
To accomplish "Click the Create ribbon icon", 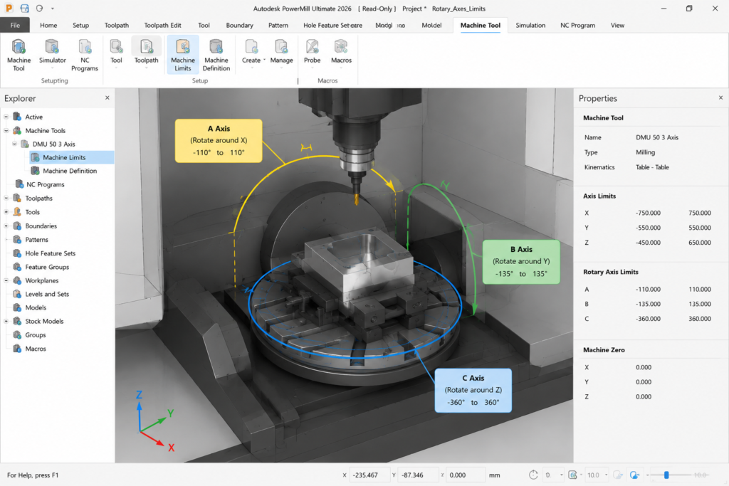I will pyautogui.click(x=251, y=47).
